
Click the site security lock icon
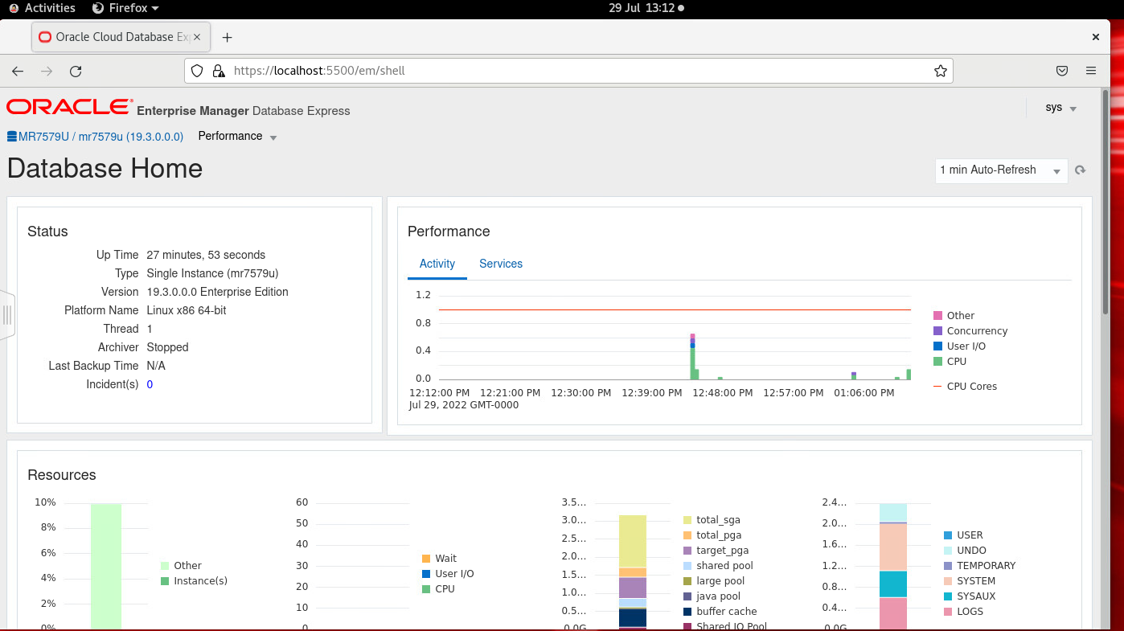[x=218, y=71]
